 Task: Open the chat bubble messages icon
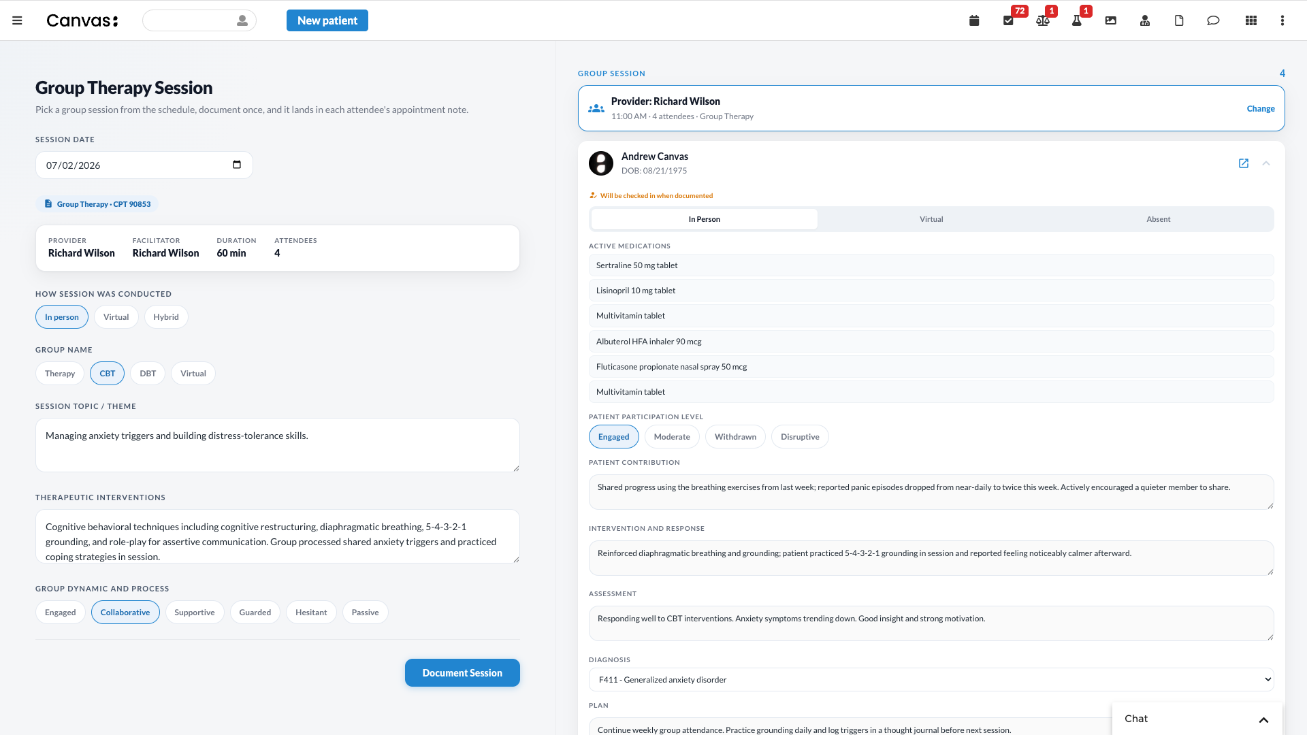click(1213, 20)
